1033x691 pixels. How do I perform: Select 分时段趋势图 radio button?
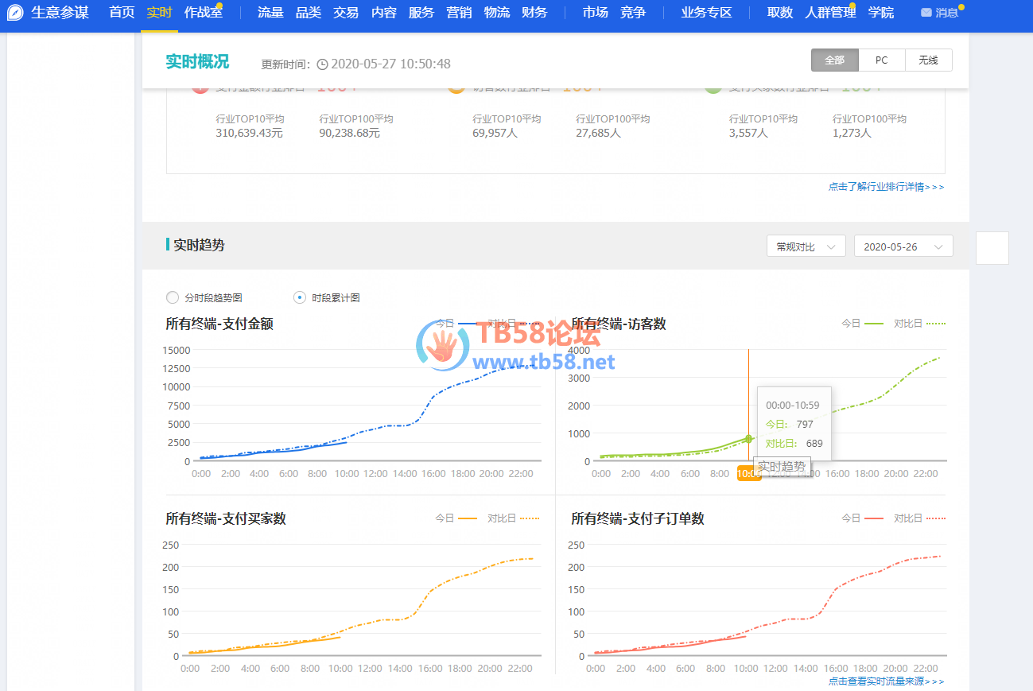tap(173, 297)
